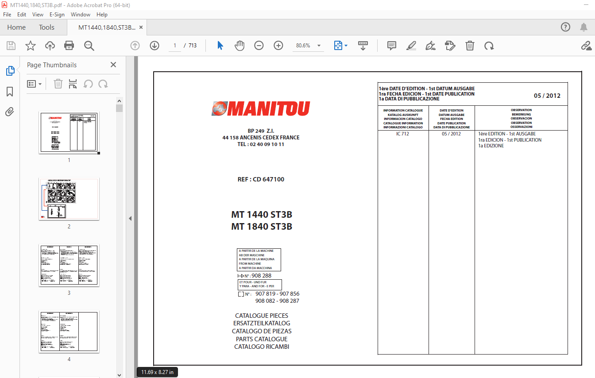Click the thumbnails scroll down arrow

click(x=119, y=374)
